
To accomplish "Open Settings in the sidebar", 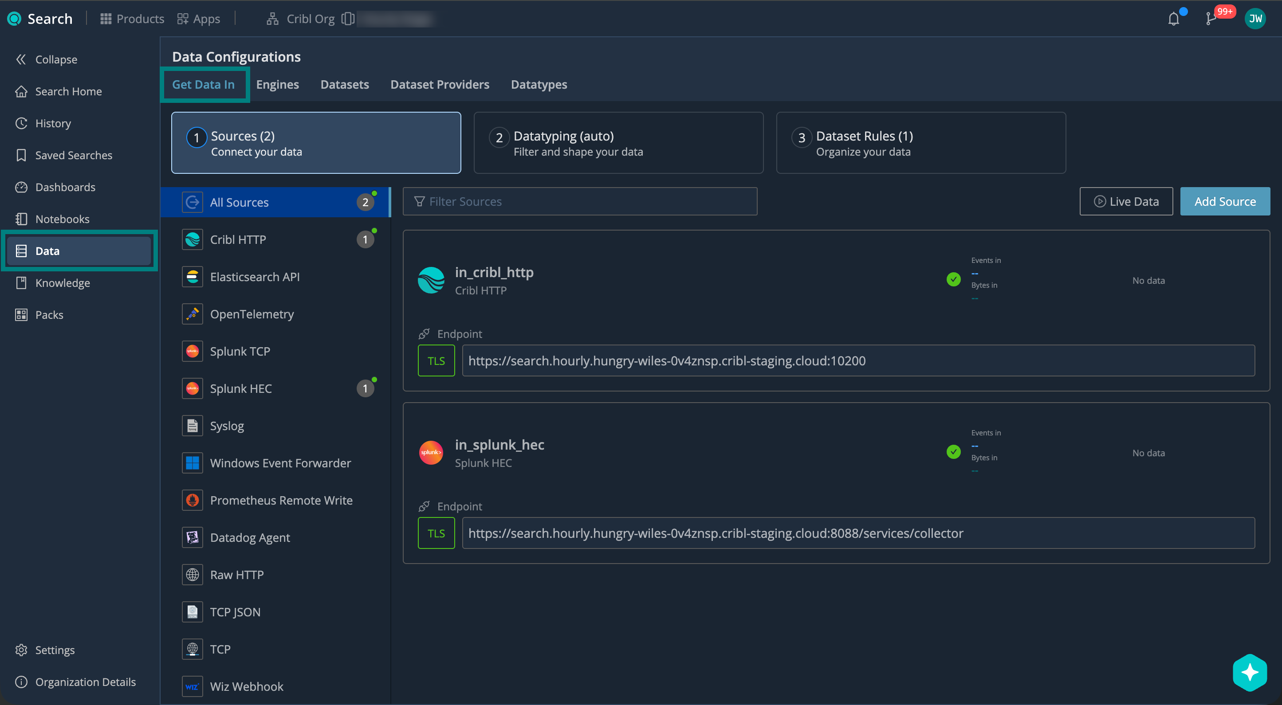I will click(x=45, y=650).
